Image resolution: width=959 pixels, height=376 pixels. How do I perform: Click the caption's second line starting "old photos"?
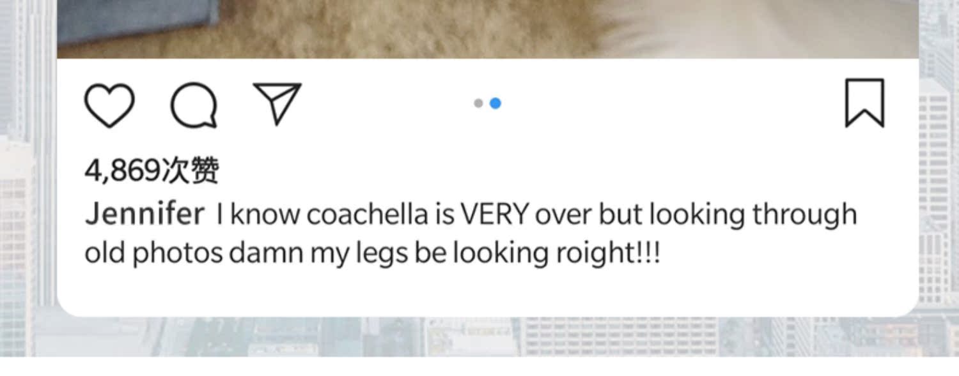pyautogui.click(x=371, y=253)
